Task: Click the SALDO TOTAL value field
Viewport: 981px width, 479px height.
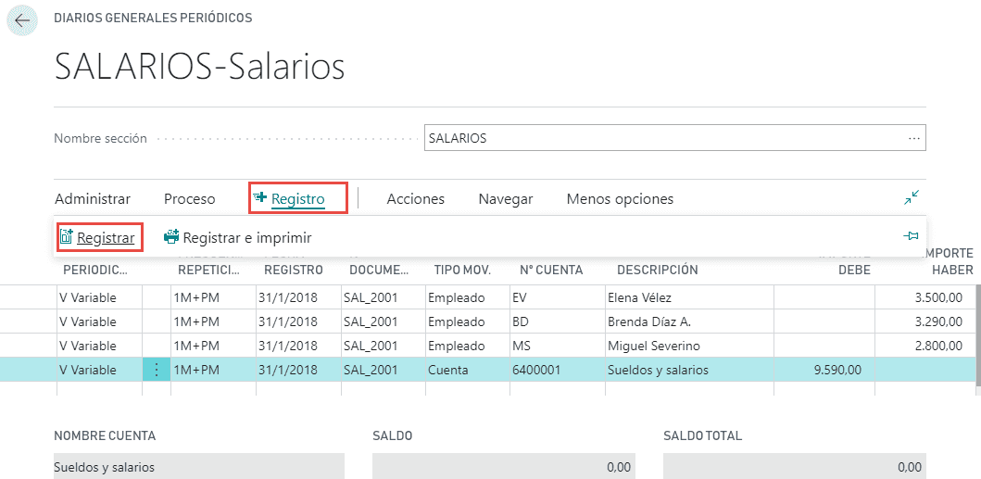Action: click(795, 466)
